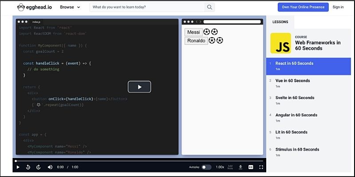The image size is (355, 177).
Task: Click the JS course thumbnail
Action: pyautogui.click(x=281, y=43)
